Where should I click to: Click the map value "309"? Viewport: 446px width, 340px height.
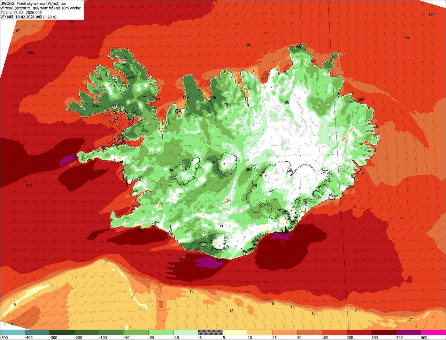click(x=93, y=235)
